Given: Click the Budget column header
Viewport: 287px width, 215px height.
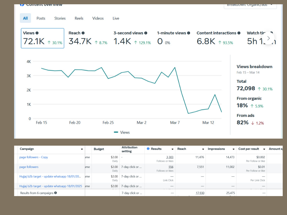Looking at the screenshot, I should pyautogui.click(x=99, y=149).
